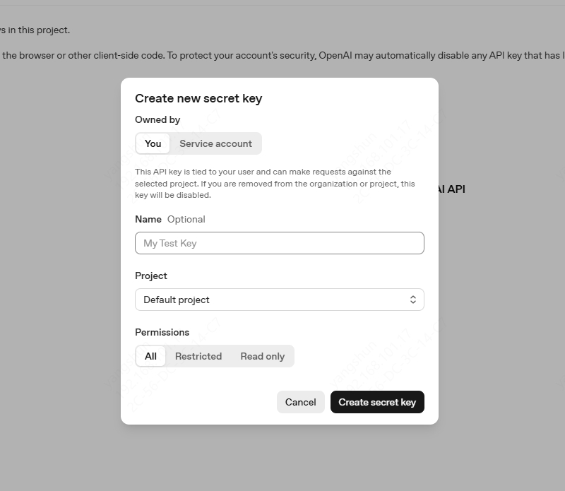Click the up-down chevron on the project selector

point(413,300)
